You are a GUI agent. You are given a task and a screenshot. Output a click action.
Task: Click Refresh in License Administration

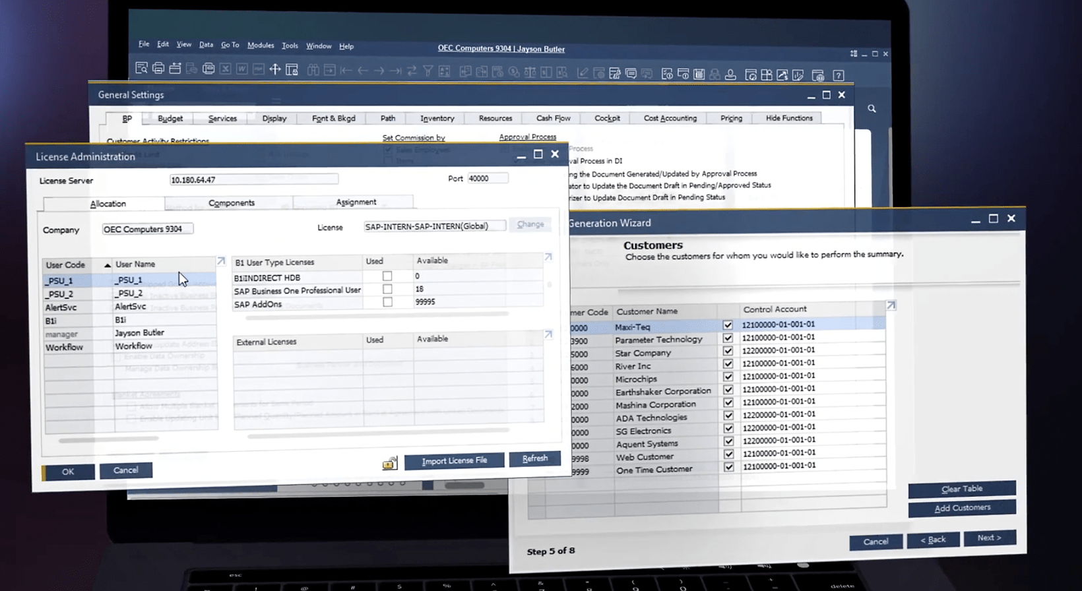(535, 458)
